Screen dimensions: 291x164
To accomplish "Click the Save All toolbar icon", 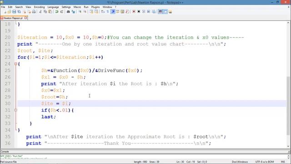I will click(19, 12).
